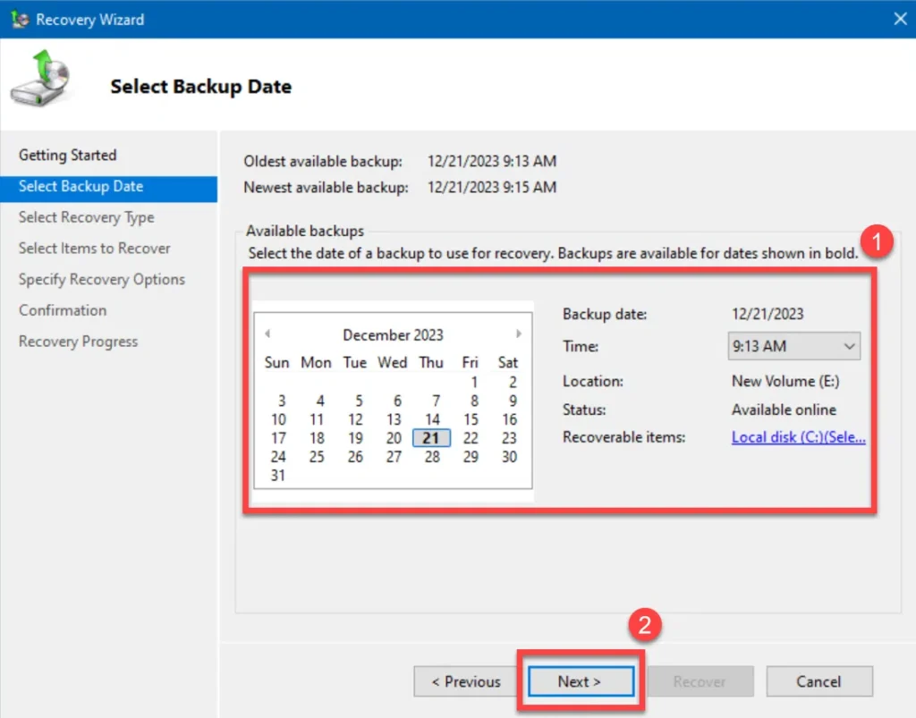Select December 14 in the calendar

coord(432,419)
